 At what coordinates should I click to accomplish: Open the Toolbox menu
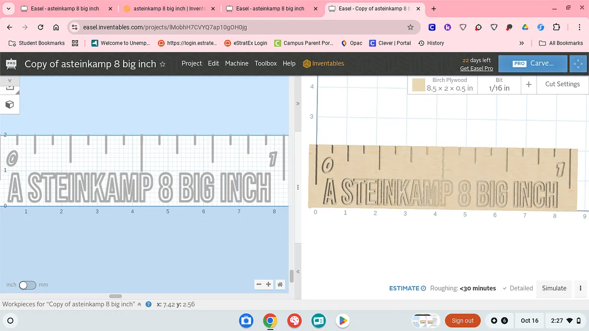coord(266,64)
